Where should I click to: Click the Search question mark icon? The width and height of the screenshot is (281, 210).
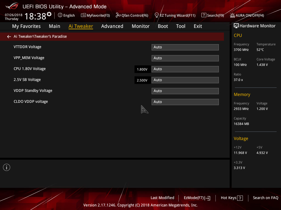pyautogui.click(x=204, y=15)
